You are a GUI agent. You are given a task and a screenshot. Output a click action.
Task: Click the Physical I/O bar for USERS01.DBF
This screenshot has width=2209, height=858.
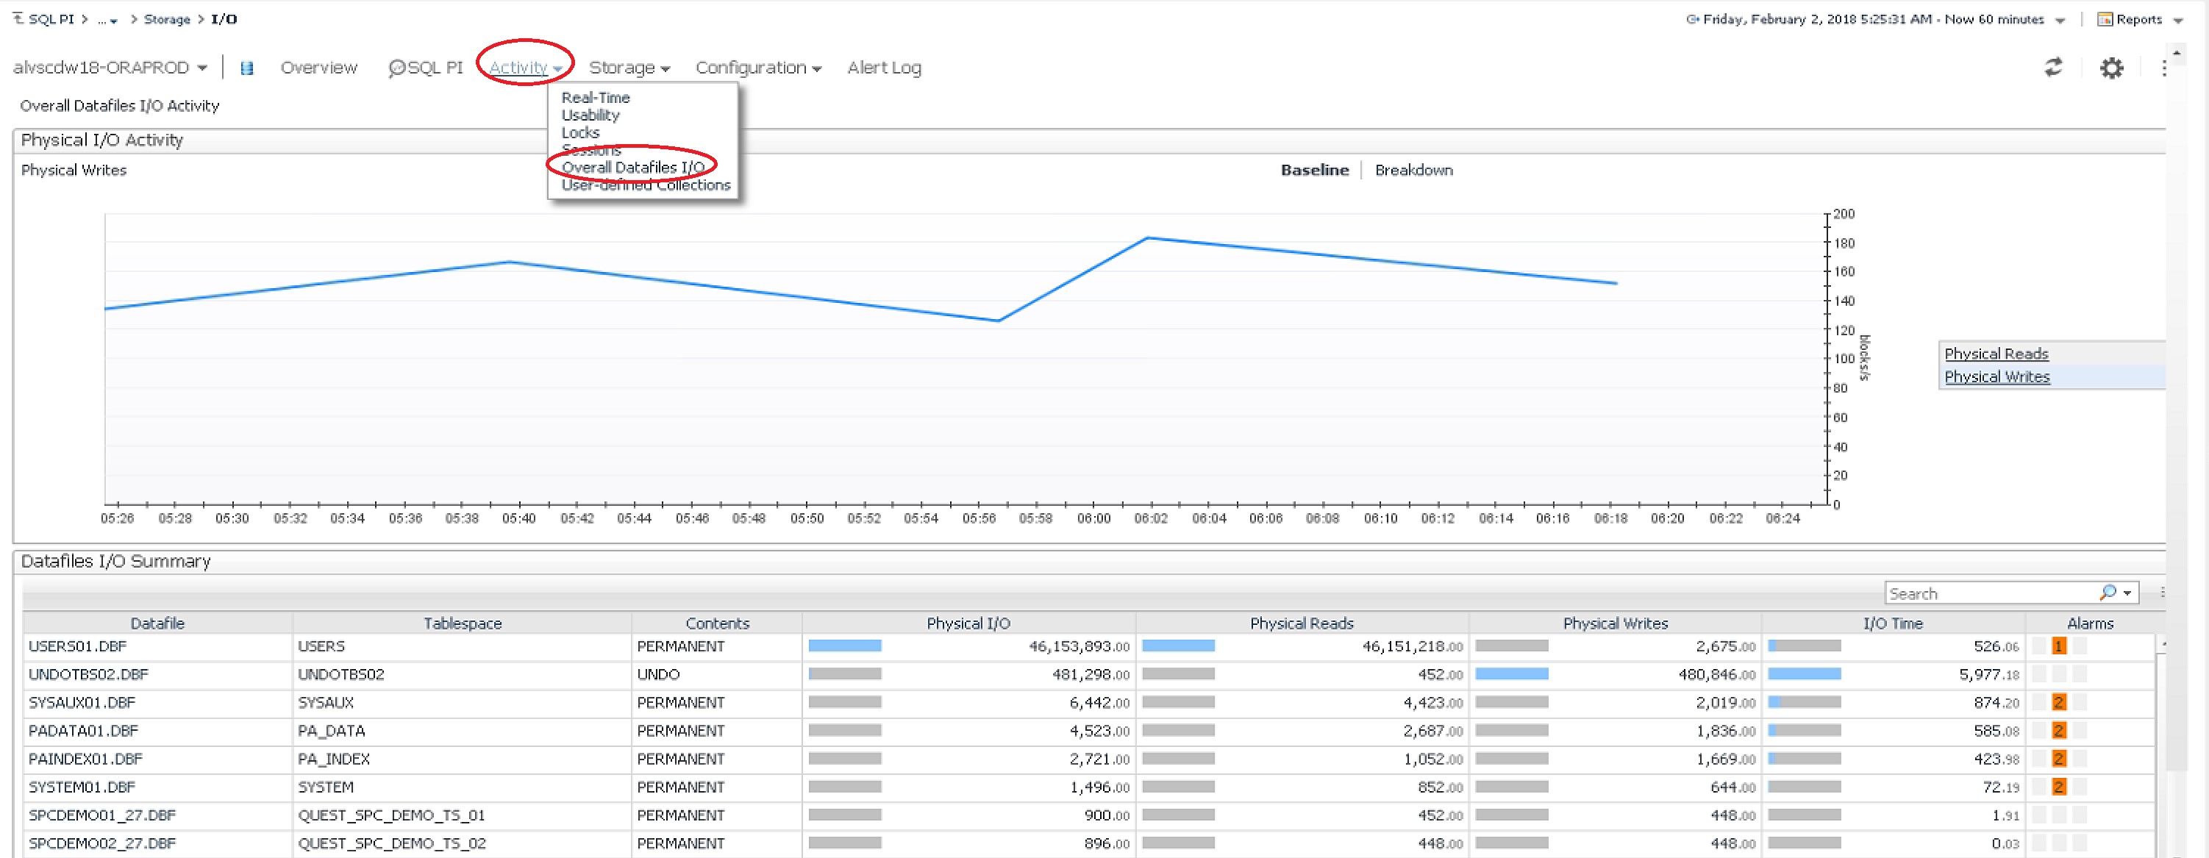pos(845,646)
